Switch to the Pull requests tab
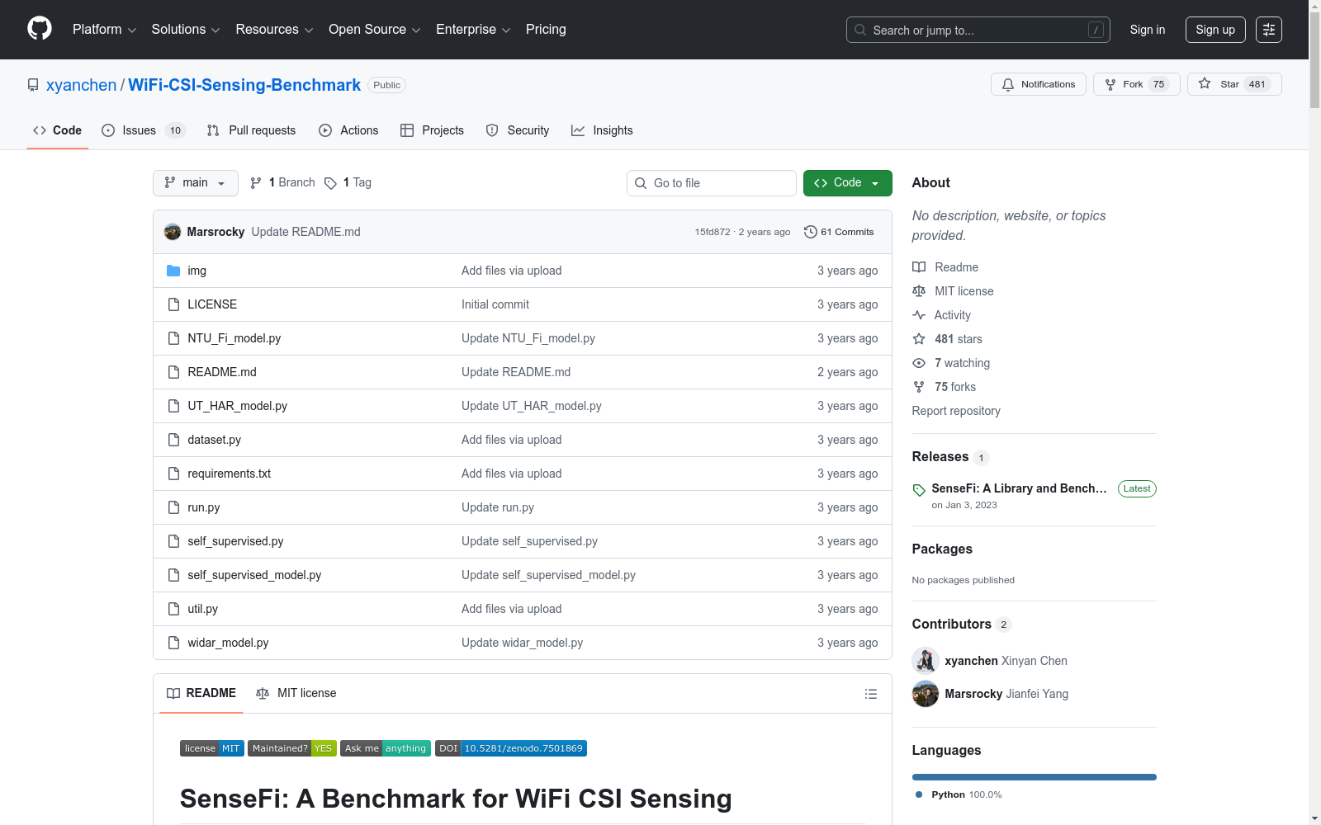Viewport: 1321px width, 825px height. 251,130
